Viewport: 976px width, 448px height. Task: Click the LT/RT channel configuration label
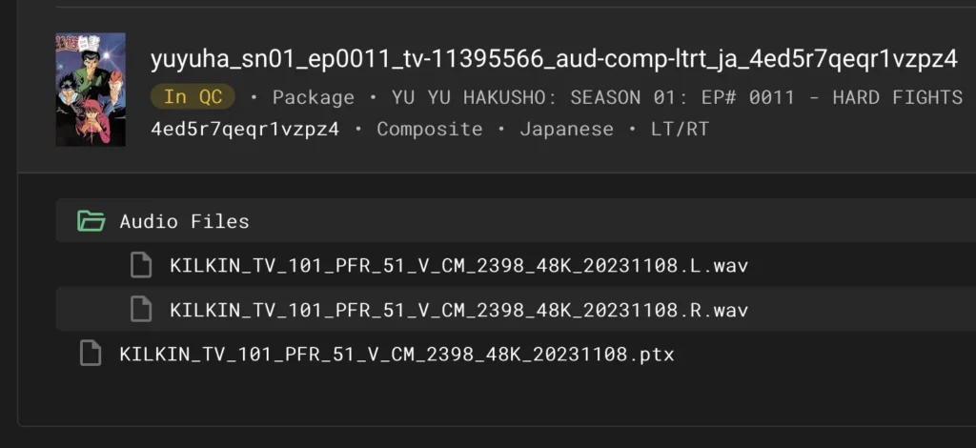pos(679,129)
